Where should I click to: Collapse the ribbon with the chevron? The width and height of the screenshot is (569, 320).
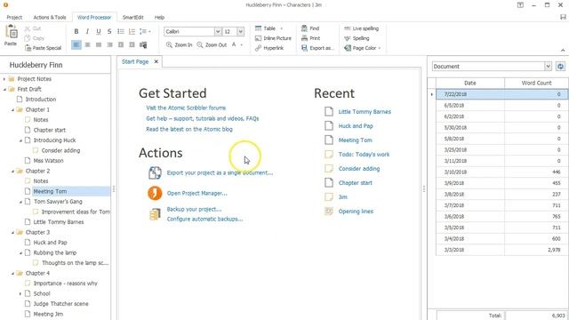563,50
